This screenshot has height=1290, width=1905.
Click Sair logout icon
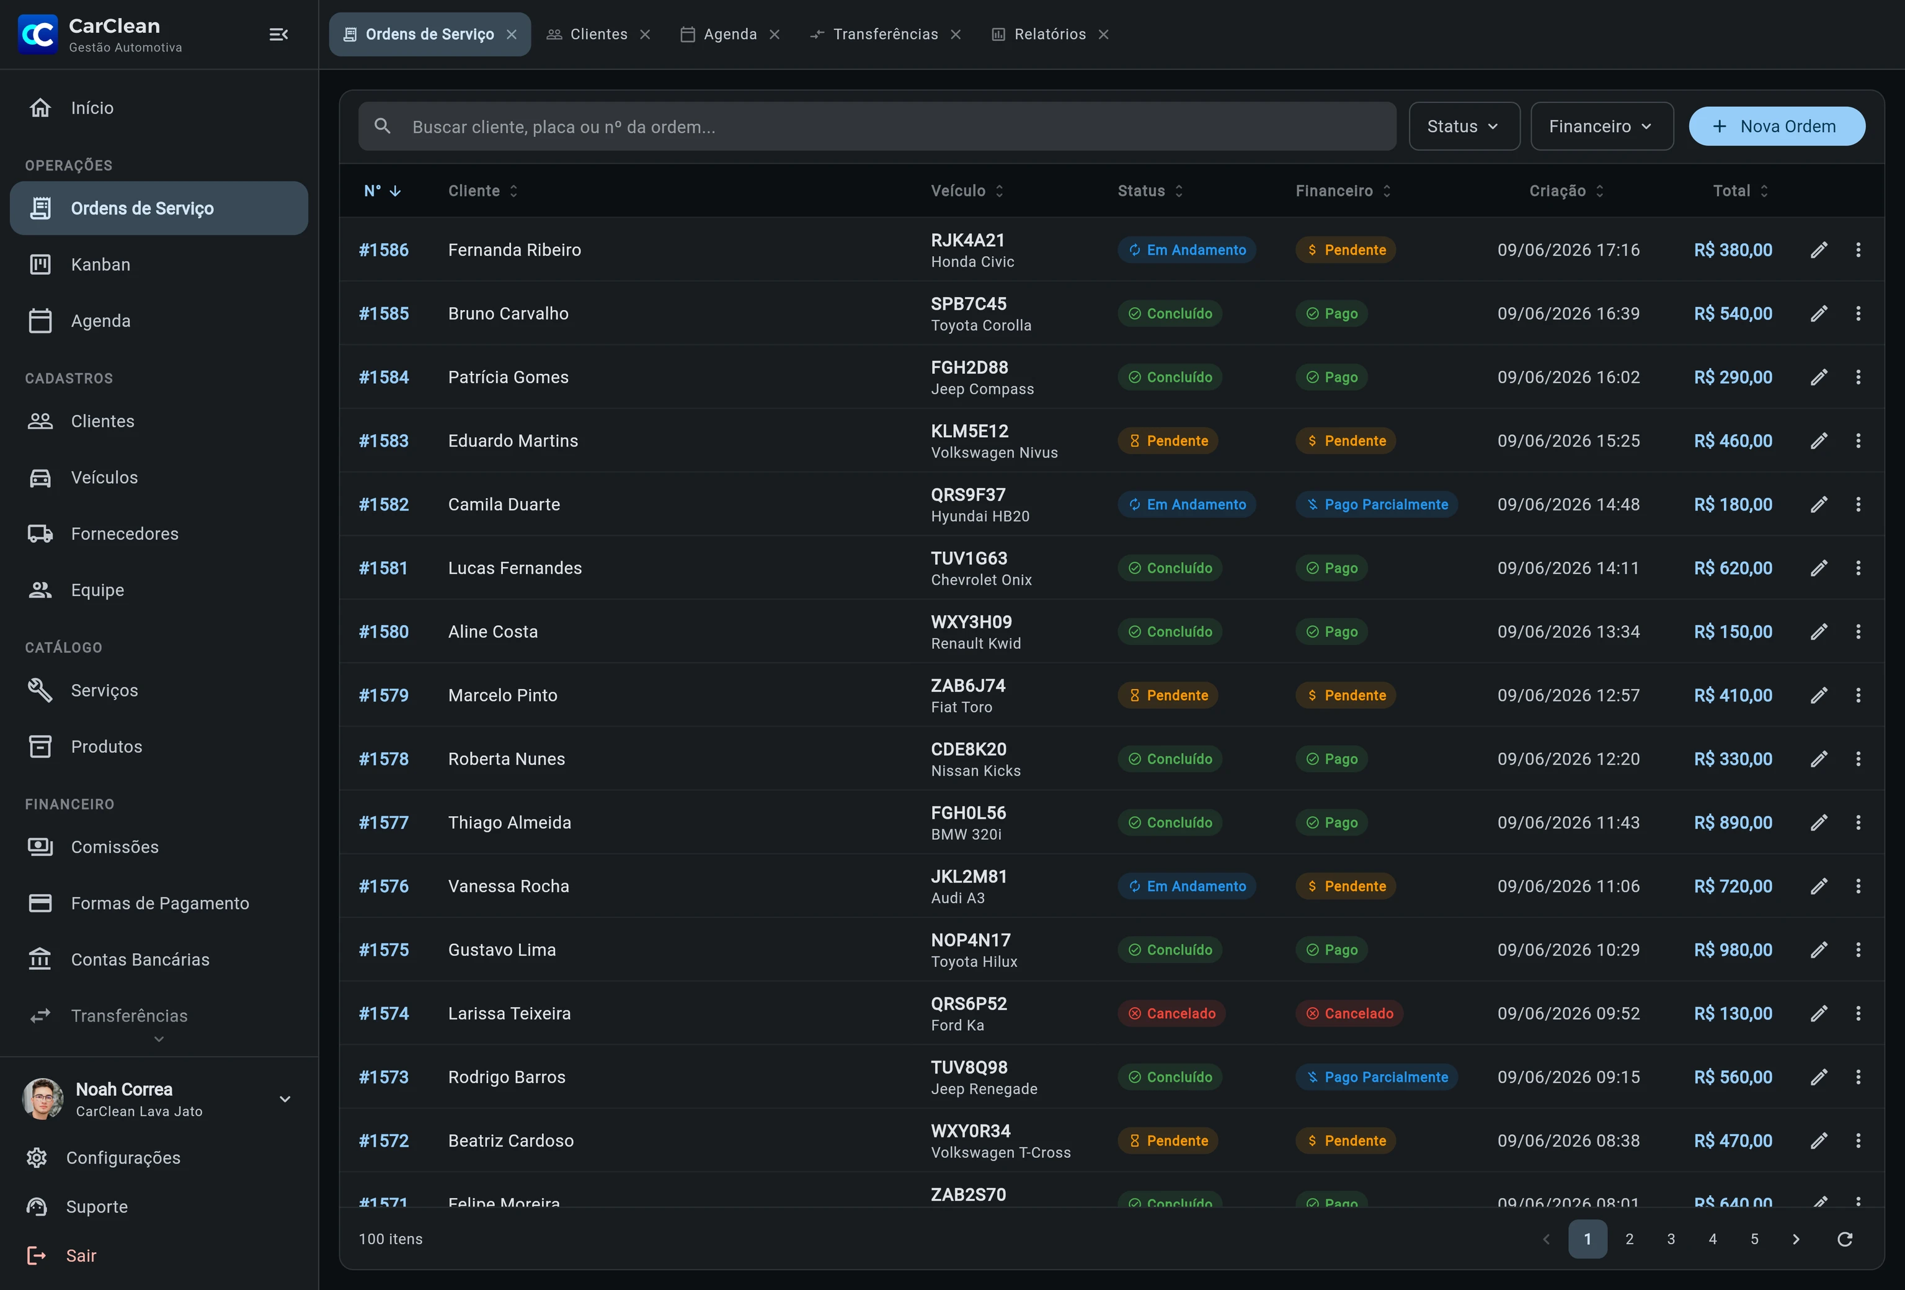pyautogui.click(x=37, y=1255)
